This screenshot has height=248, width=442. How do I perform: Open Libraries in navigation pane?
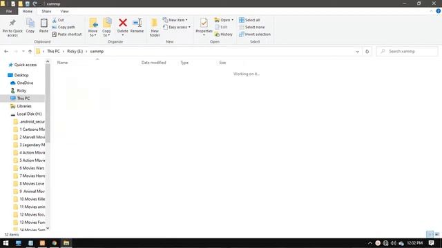(21, 106)
